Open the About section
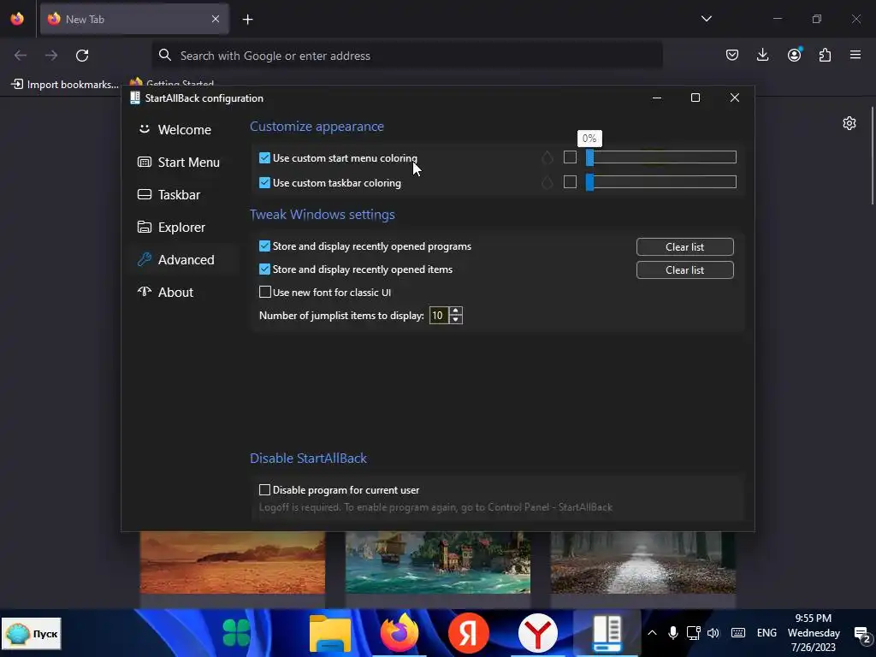The height and width of the screenshot is (657, 876). (166, 292)
